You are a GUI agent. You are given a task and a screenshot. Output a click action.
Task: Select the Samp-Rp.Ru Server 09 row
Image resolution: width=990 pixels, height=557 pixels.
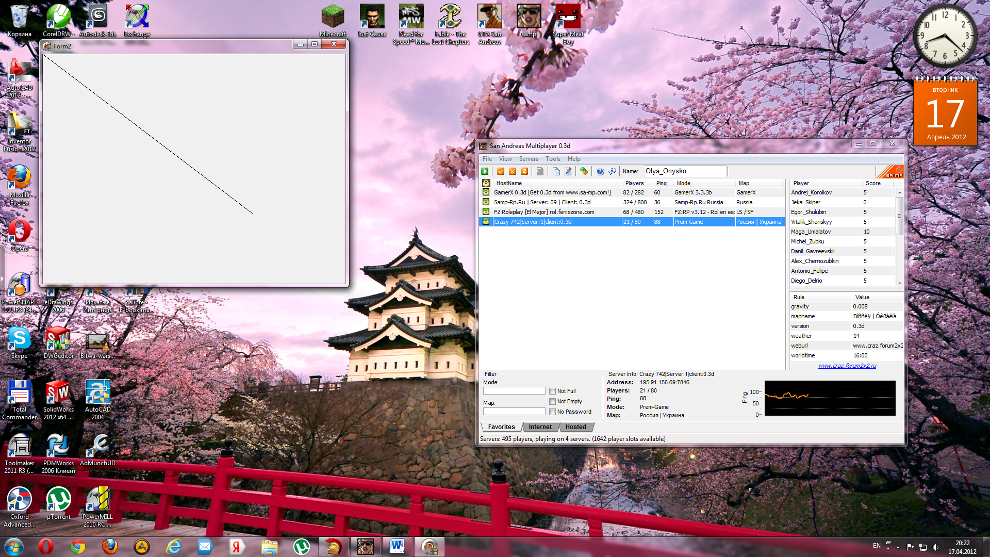[632, 202]
